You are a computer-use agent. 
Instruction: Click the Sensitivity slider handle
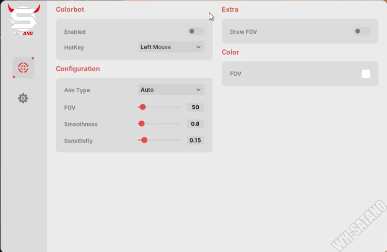(144, 140)
